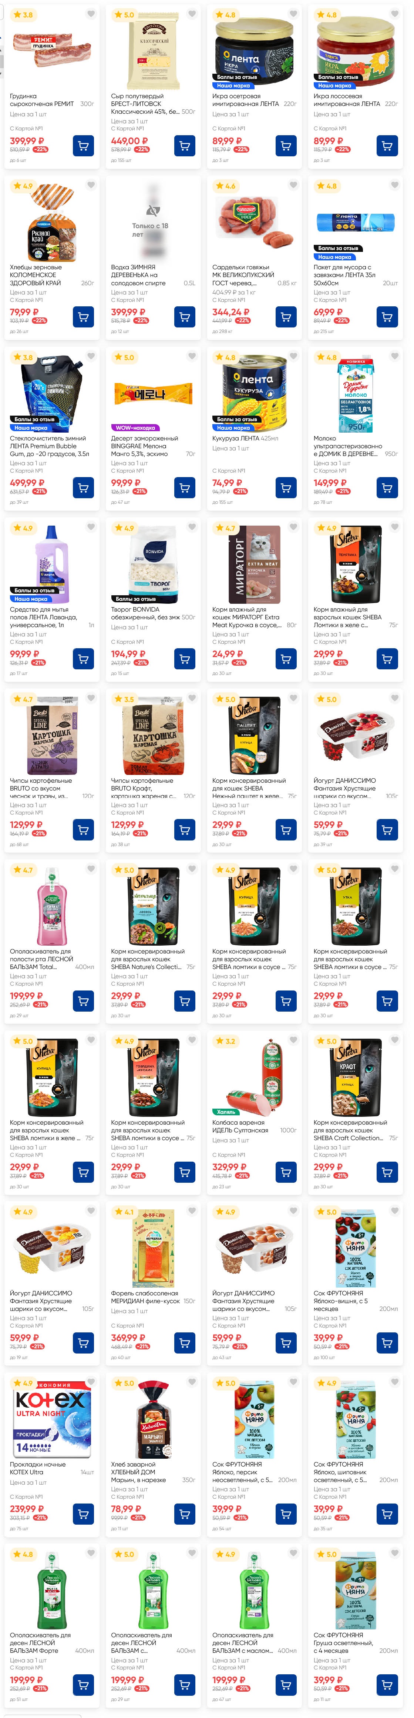Screen dimensions: 414x1718
Task: Open Пакет для мусора ЛЕНТА title link
Action: (x=347, y=275)
